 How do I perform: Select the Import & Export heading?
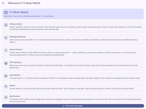[16, 50]
